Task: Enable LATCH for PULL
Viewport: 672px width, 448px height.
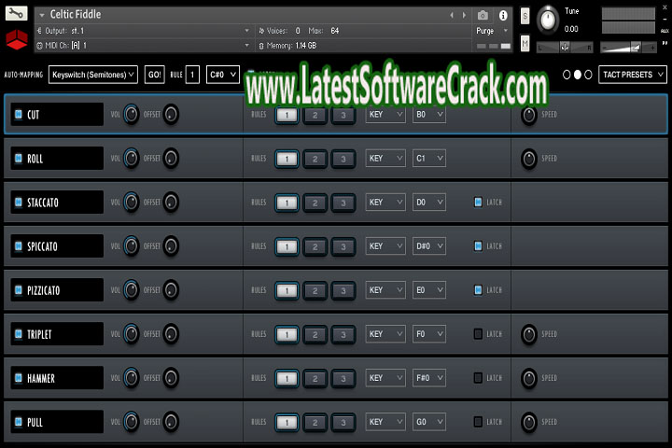Action: [x=478, y=422]
